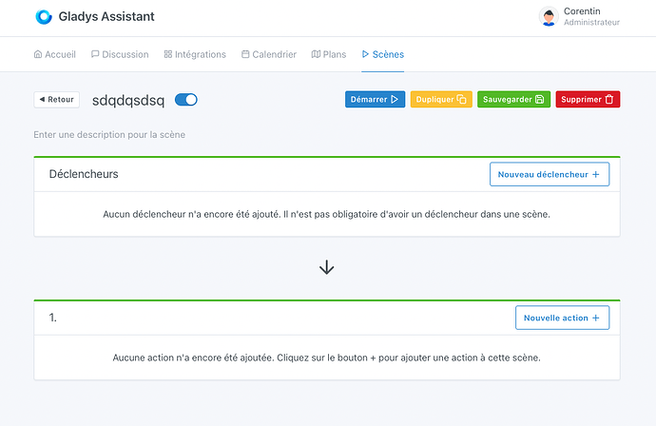The image size is (656, 426).
Task: Open the Corentin Administrateur user menu
Action: (x=590, y=17)
